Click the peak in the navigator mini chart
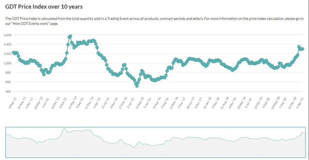The image size is (309, 160). coord(64,129)
